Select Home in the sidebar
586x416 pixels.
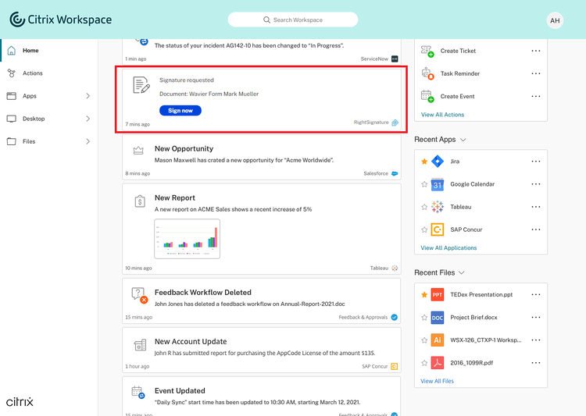(x=48, y=51)
